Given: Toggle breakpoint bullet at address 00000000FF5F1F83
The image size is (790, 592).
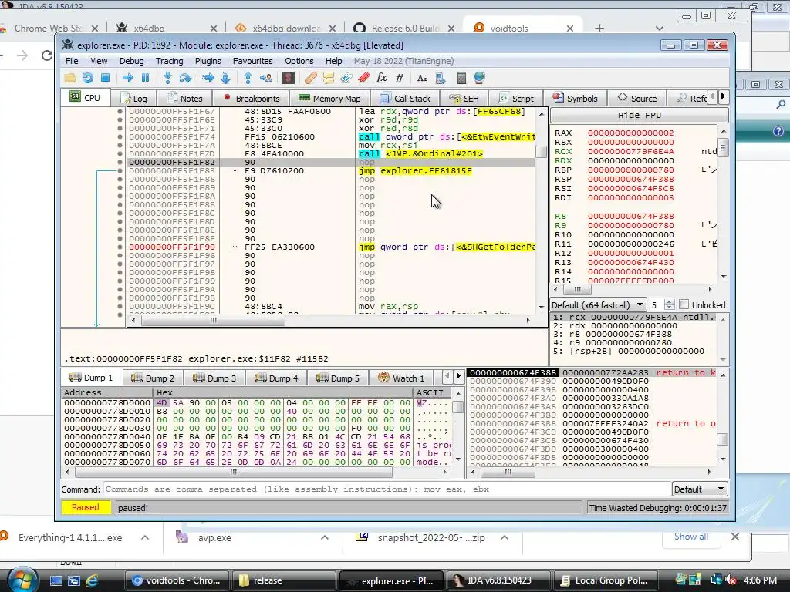Looking at the screenshot, I should coord(120,170).
